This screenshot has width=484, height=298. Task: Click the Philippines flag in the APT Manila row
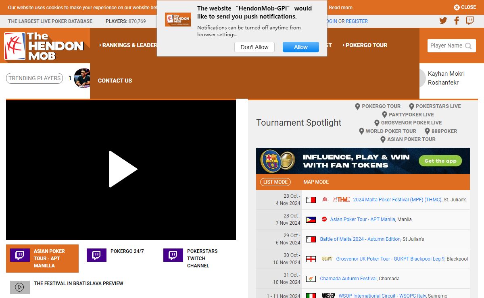point(311,219)
